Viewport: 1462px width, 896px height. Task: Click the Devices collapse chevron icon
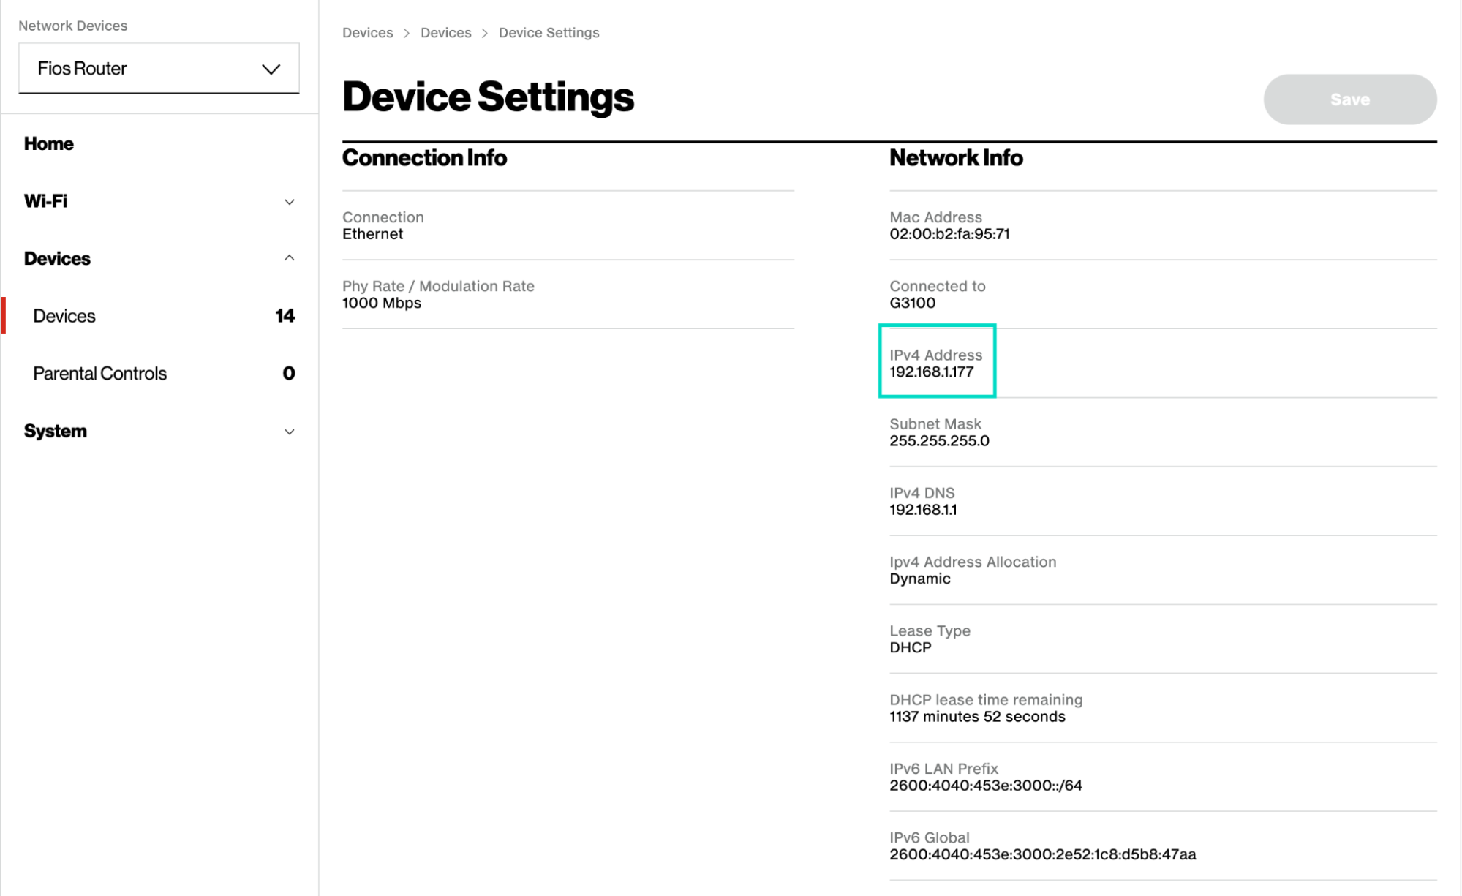(290, 257)
